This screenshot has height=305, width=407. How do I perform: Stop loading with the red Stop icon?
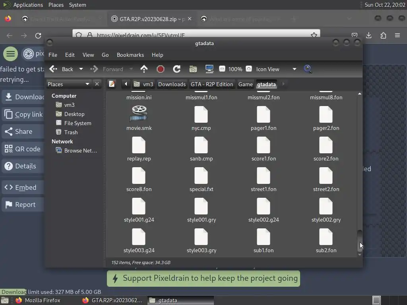click(161, 69)
